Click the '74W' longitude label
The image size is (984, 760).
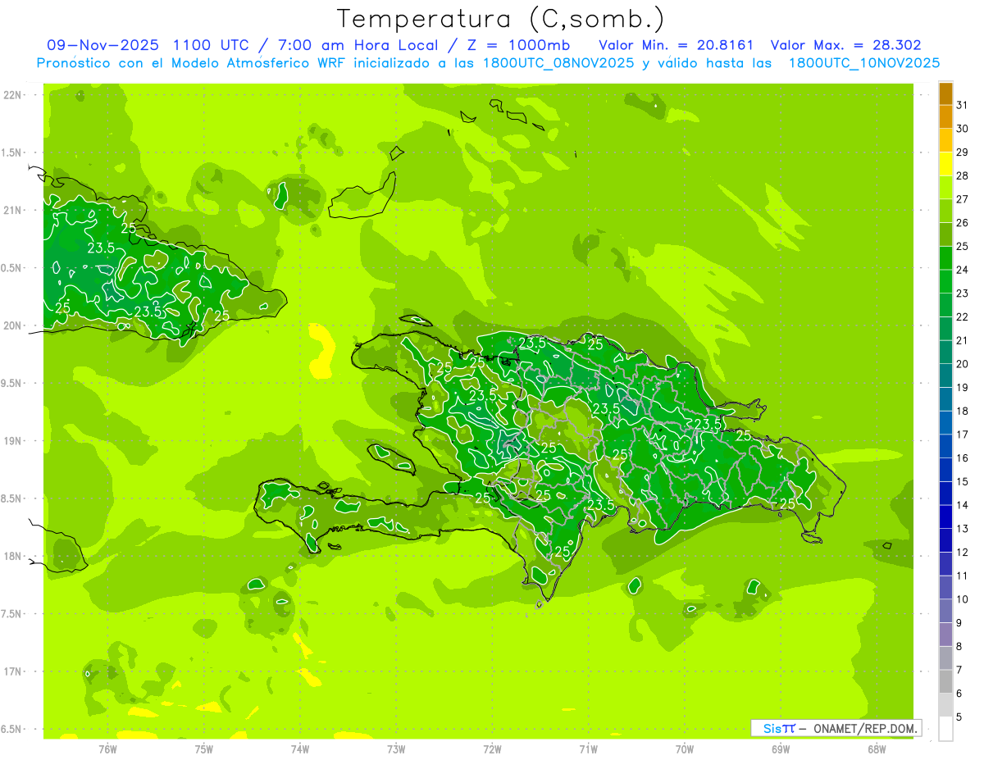(x=300, y=749)
